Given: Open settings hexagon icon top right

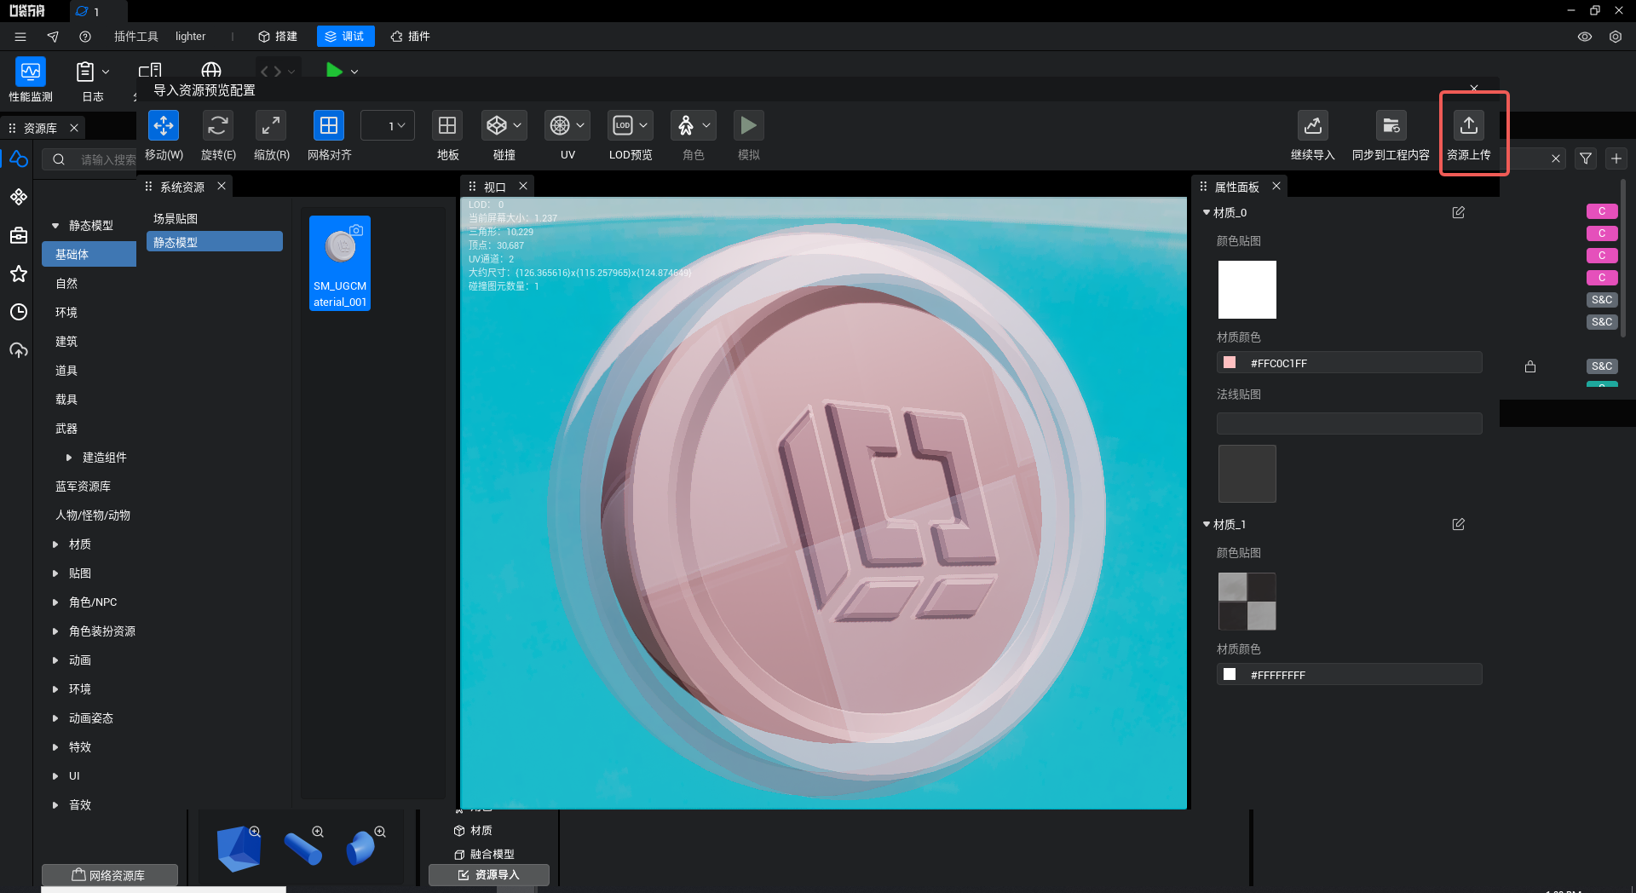Looking at the screenshot, I should [1616, 37].
